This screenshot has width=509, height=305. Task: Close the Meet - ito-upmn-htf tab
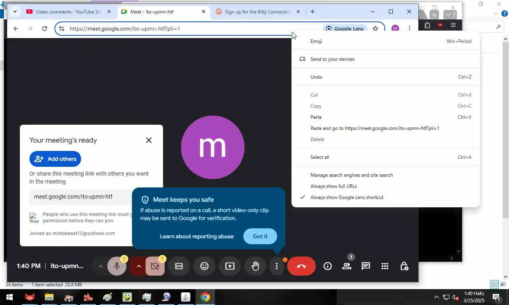coord(204,12)
